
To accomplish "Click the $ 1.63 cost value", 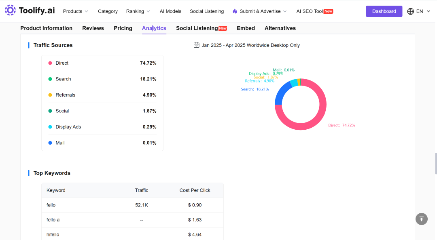I will pyautogui.click(x=195, y=220).
